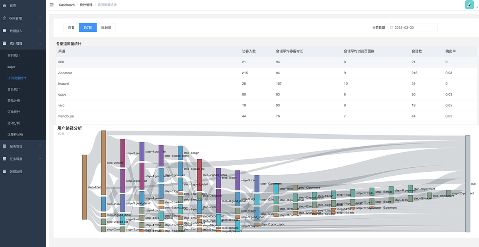Open the user avatar menu
The image size is (479, 247).
469,5
